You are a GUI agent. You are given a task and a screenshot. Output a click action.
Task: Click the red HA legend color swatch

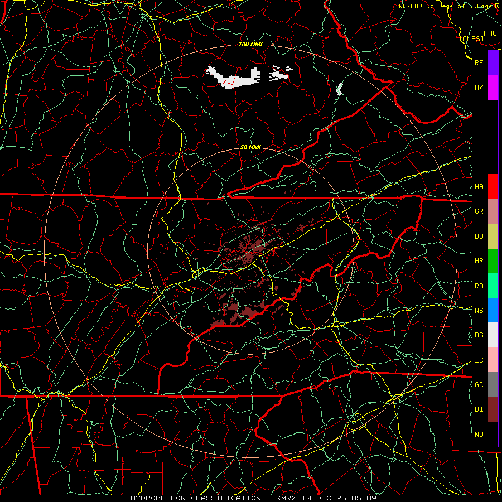click(x=493, y=186)
